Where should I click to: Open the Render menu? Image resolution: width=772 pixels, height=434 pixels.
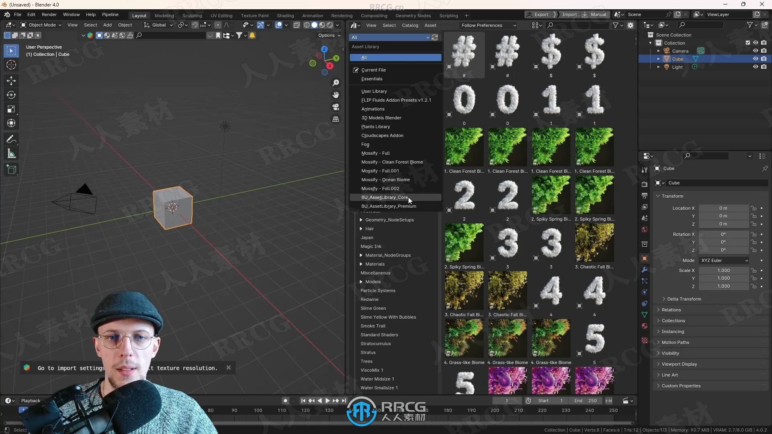click(49, 14)
